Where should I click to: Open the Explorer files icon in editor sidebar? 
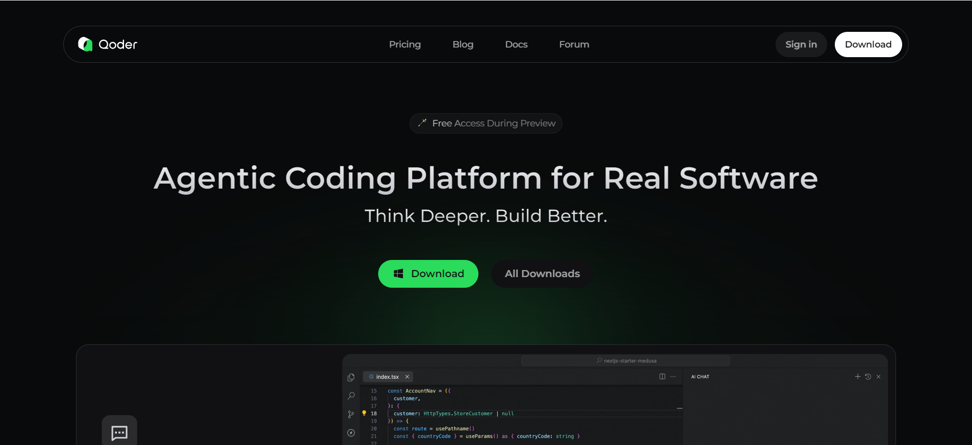coord(351,377)
